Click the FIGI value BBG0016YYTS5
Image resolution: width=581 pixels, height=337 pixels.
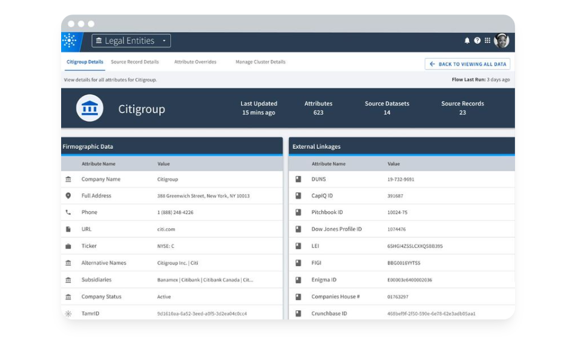(x=404, y=263)
